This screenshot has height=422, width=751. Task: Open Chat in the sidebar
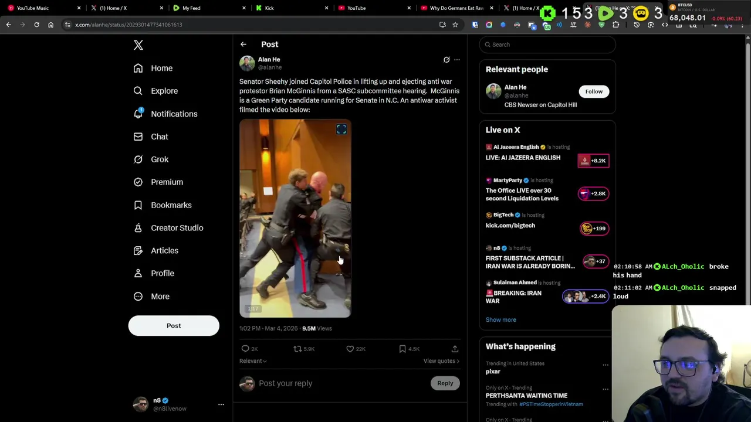pyautogui.click(x=151, y=137)
